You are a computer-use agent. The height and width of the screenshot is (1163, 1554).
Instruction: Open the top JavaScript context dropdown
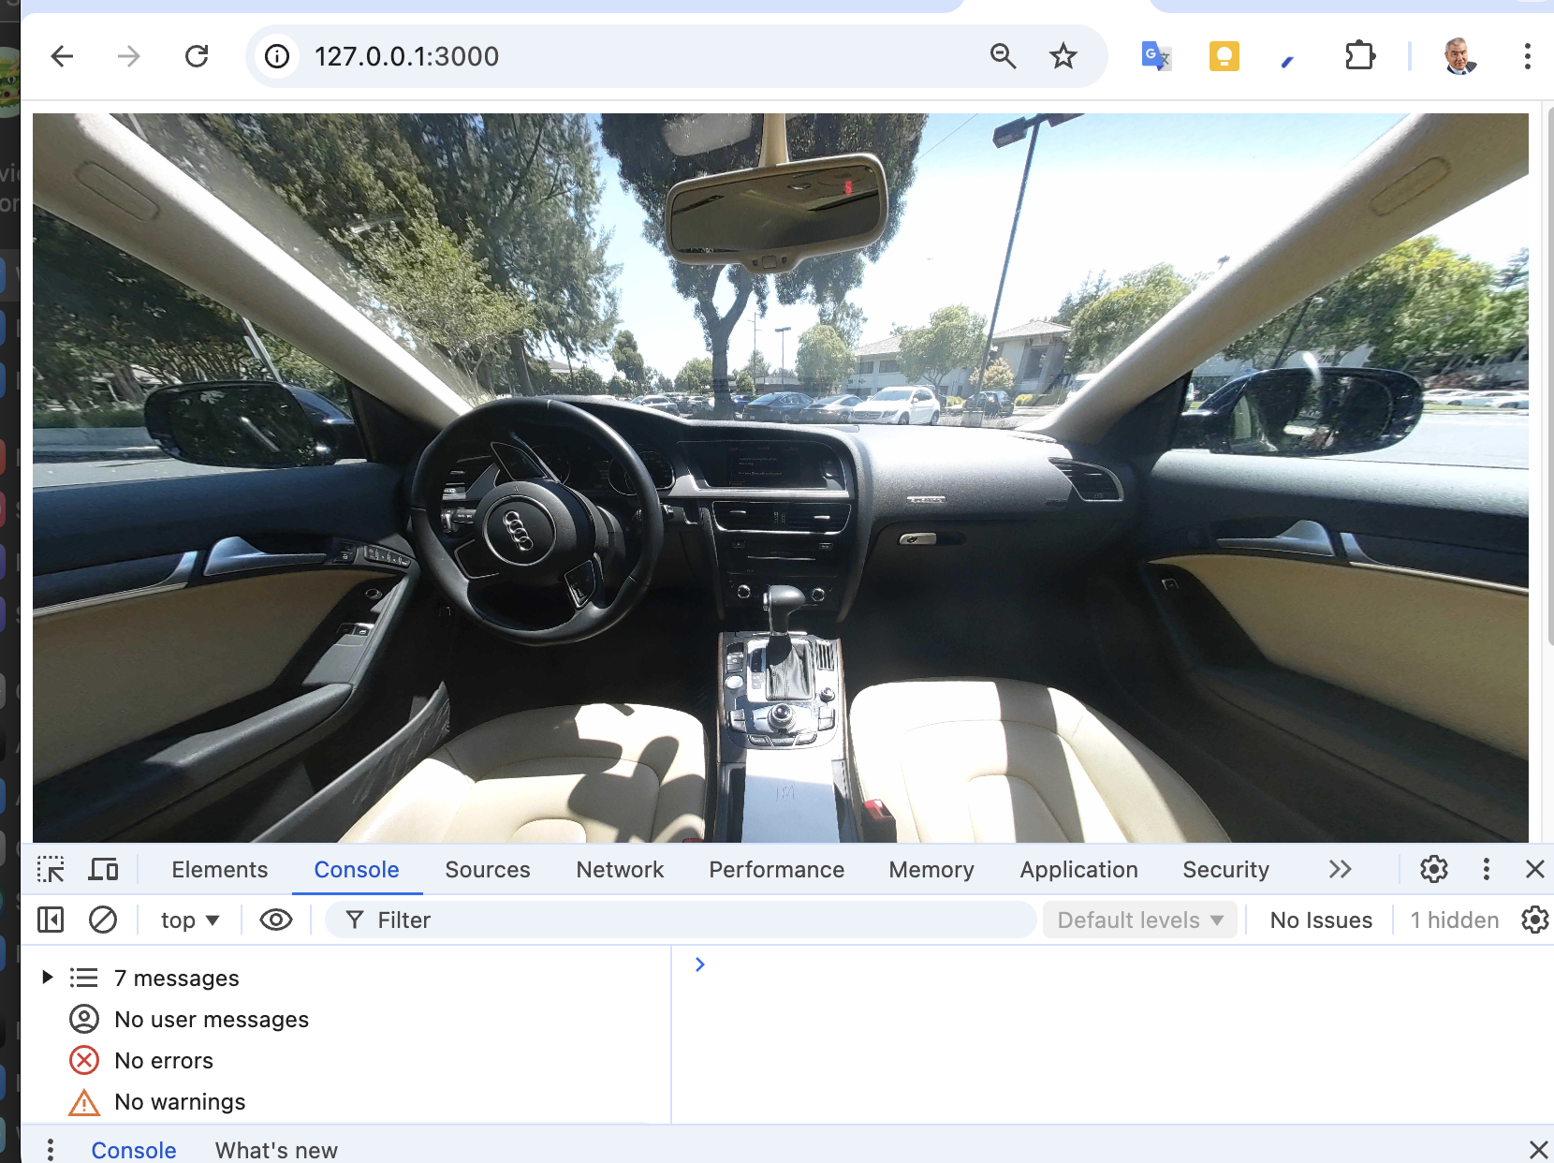pos(190,920)
